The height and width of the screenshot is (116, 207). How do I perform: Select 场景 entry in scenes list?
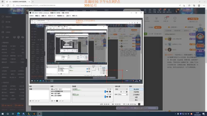(39, 89)
